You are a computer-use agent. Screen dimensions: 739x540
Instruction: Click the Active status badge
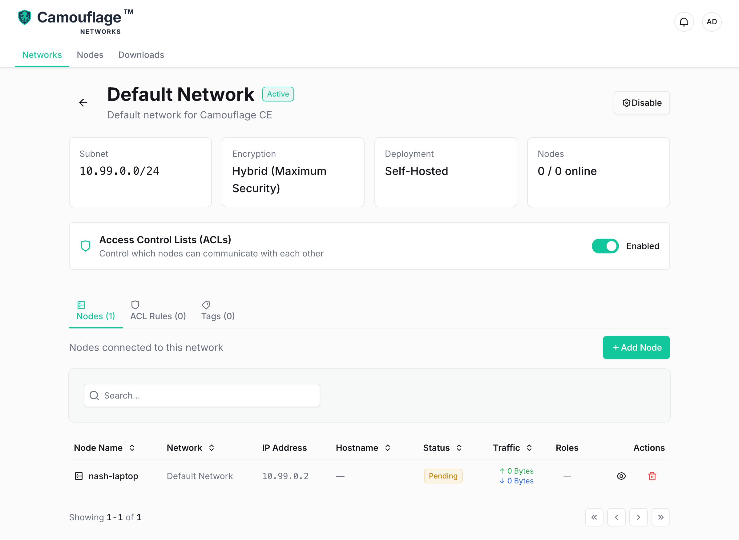(278, 94)
